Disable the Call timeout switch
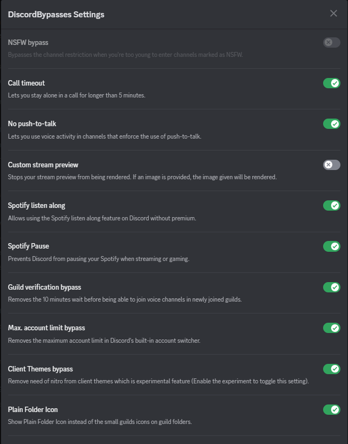Screen dimensions: 348x444 332,83
